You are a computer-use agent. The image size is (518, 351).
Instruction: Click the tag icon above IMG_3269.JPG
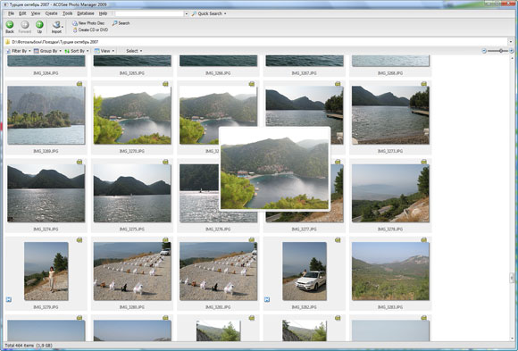(x=79, y=84)
